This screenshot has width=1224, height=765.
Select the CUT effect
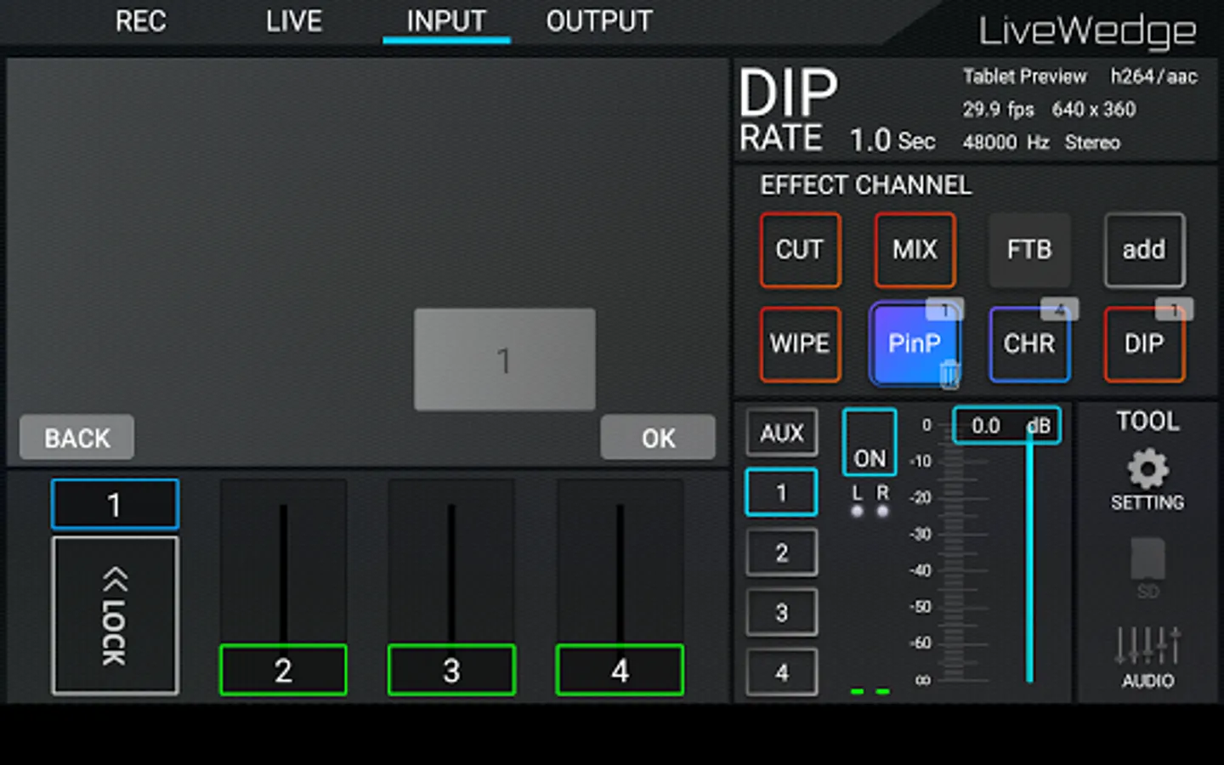800,250
